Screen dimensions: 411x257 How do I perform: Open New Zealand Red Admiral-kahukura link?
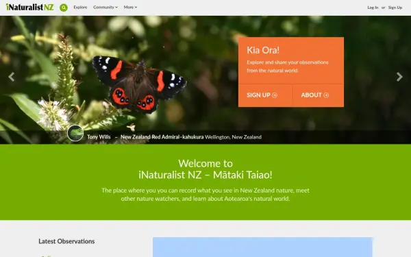click(x=162, y=137)
